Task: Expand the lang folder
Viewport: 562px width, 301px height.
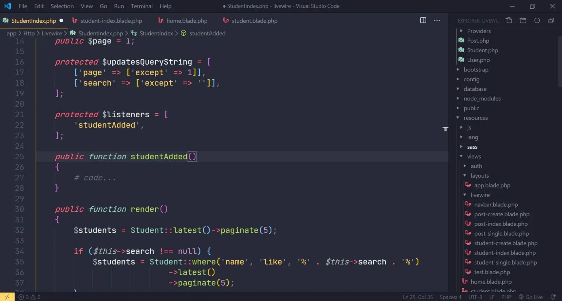Action: [472, 137]
